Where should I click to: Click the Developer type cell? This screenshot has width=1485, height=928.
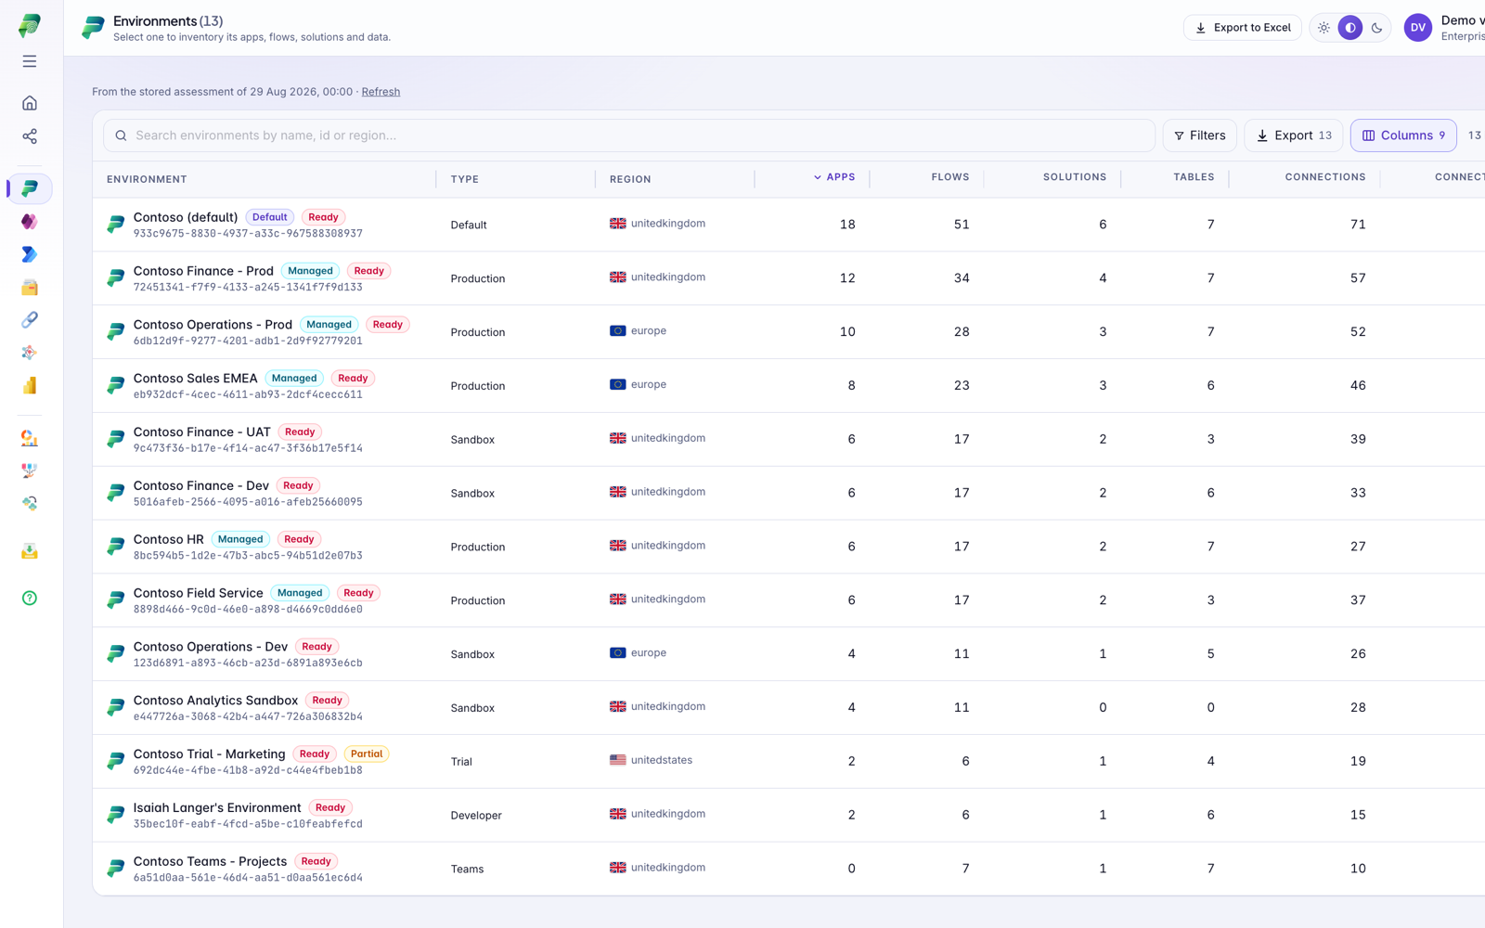(476, 816)
